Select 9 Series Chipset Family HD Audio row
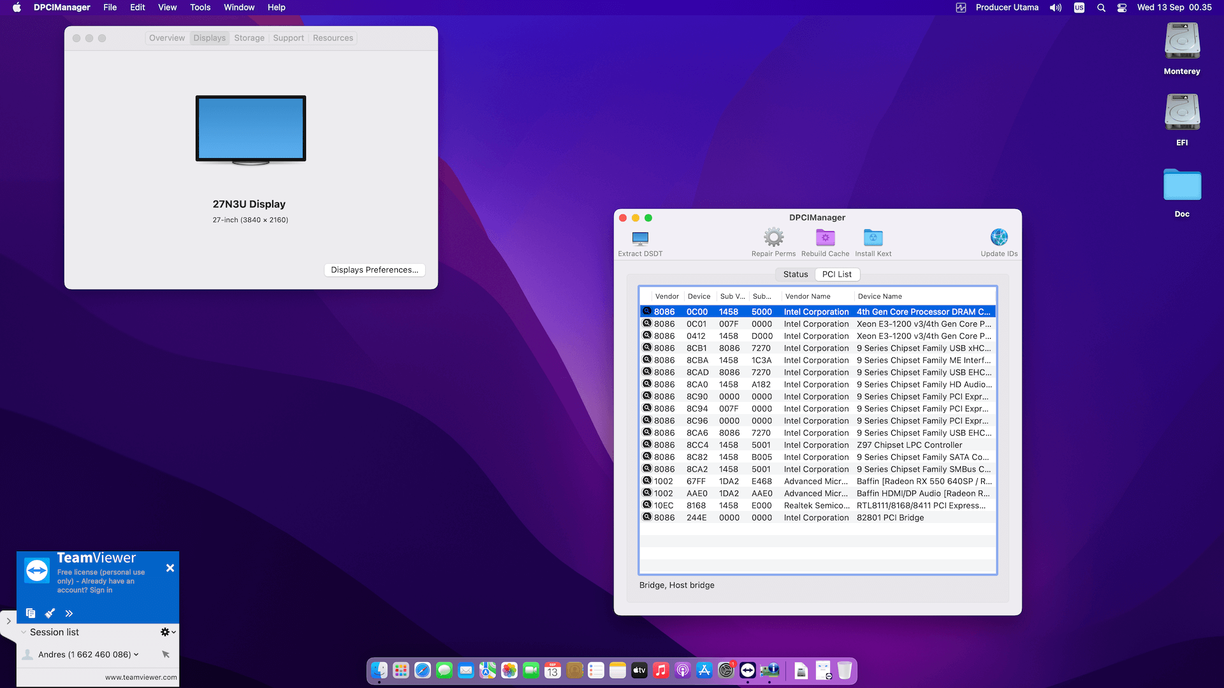This screenshot has height=688, width=1224. pyautogui.click(x=818, y=384)
